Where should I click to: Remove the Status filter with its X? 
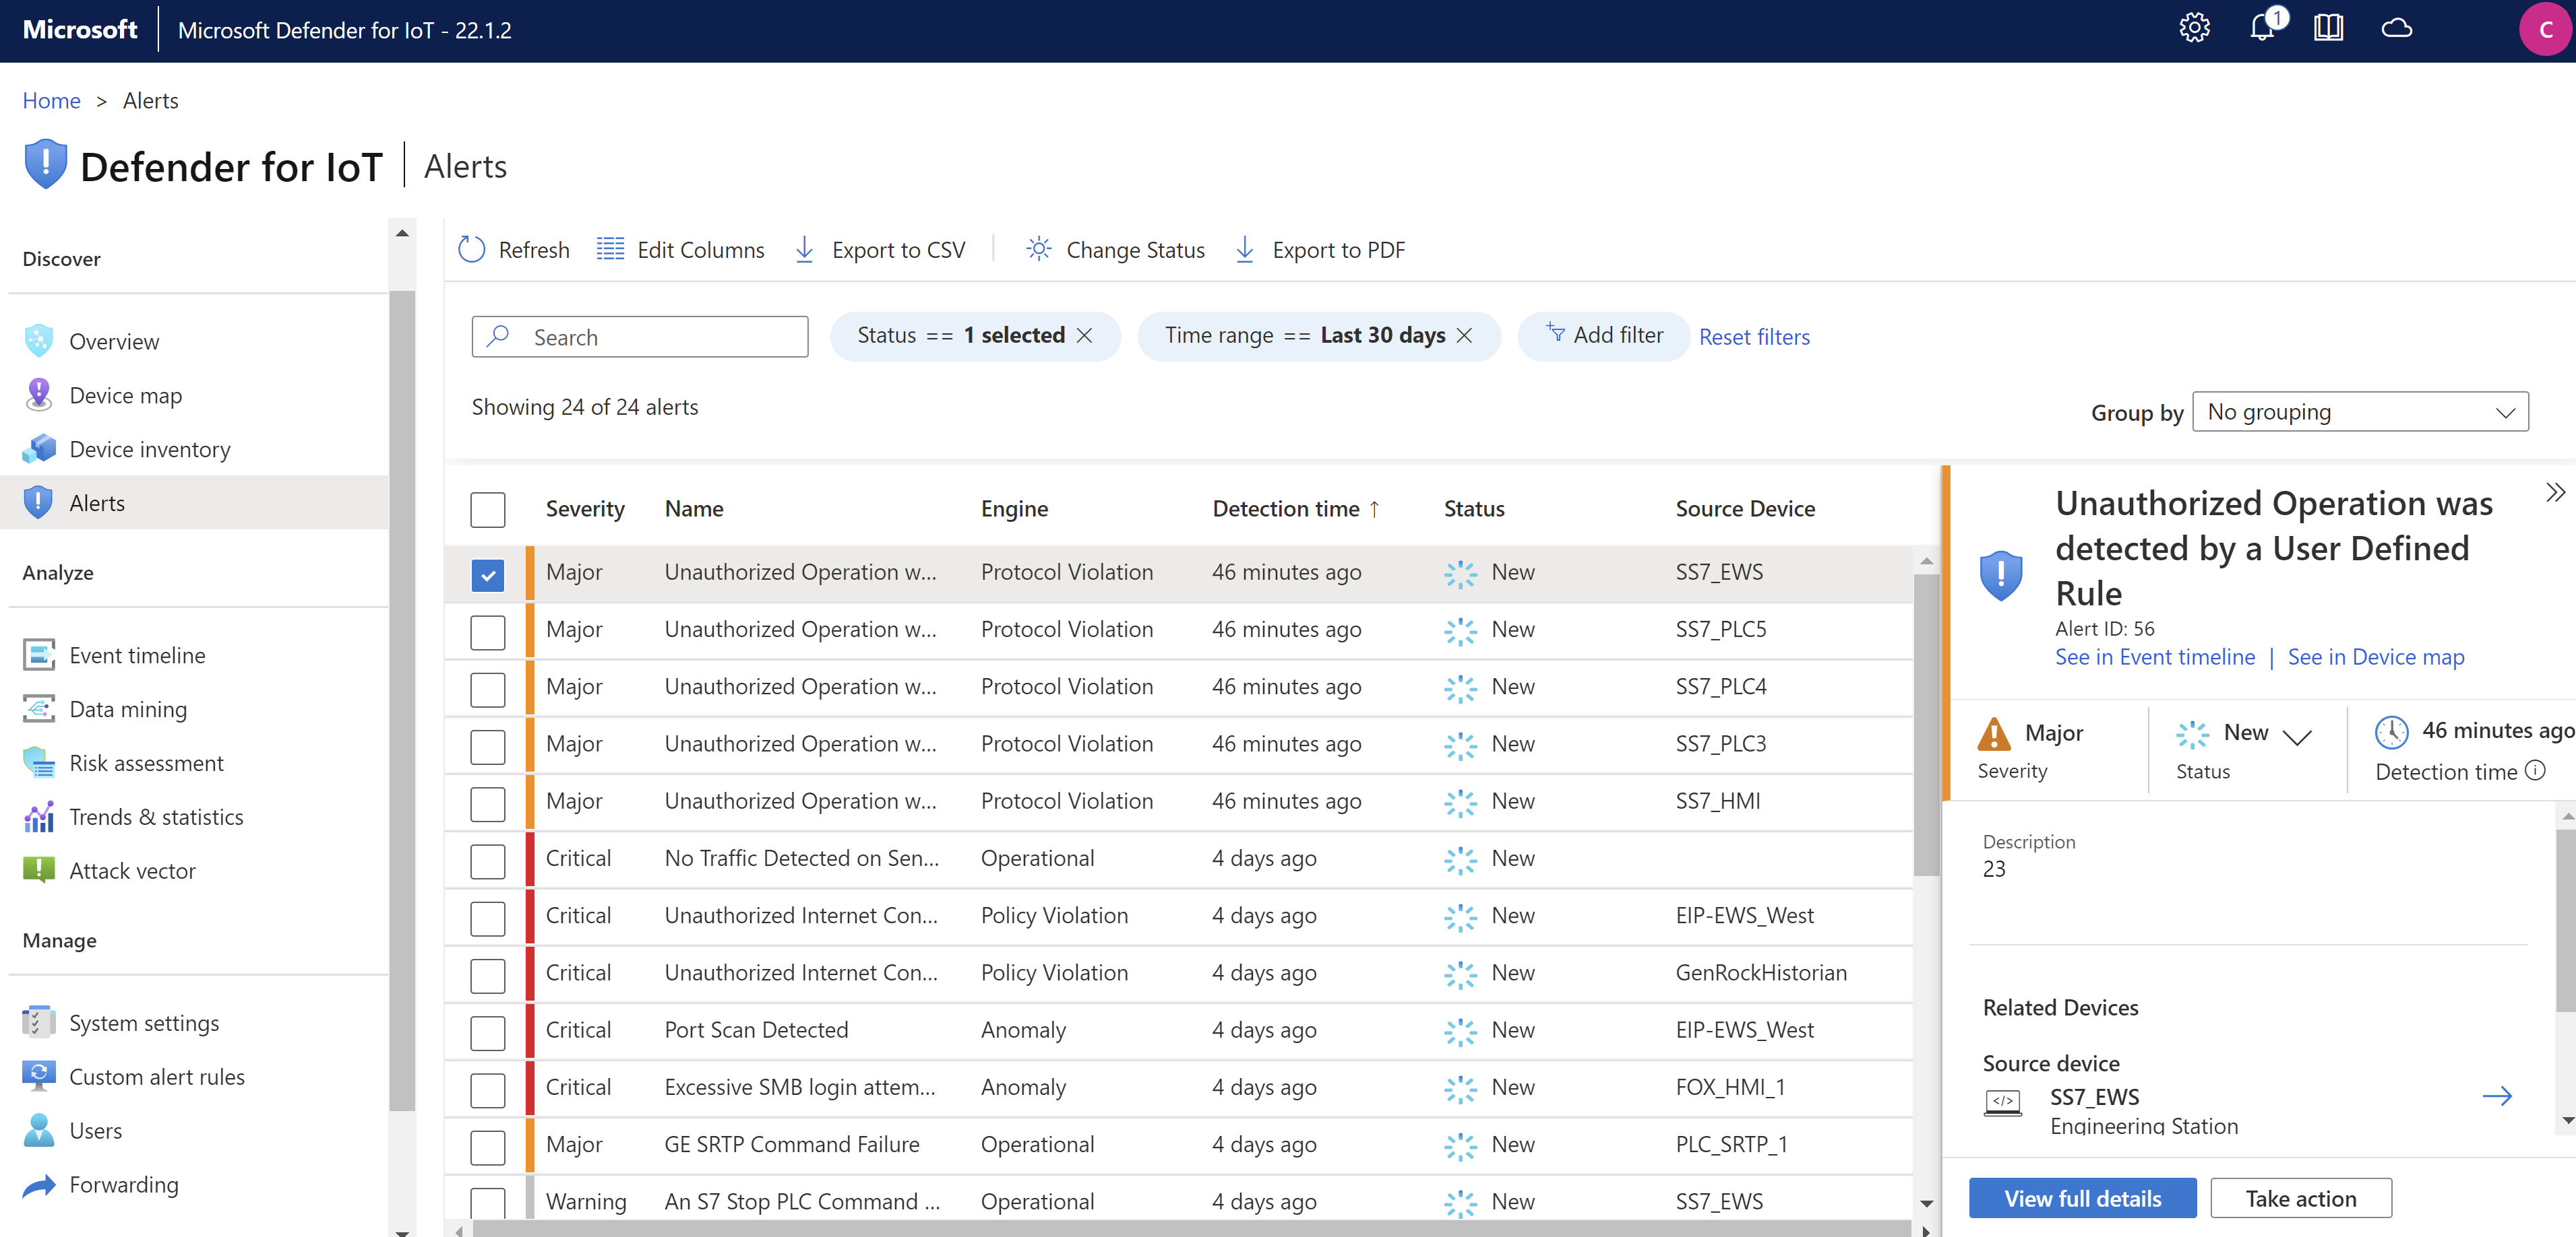click(x=1084, y=336)
